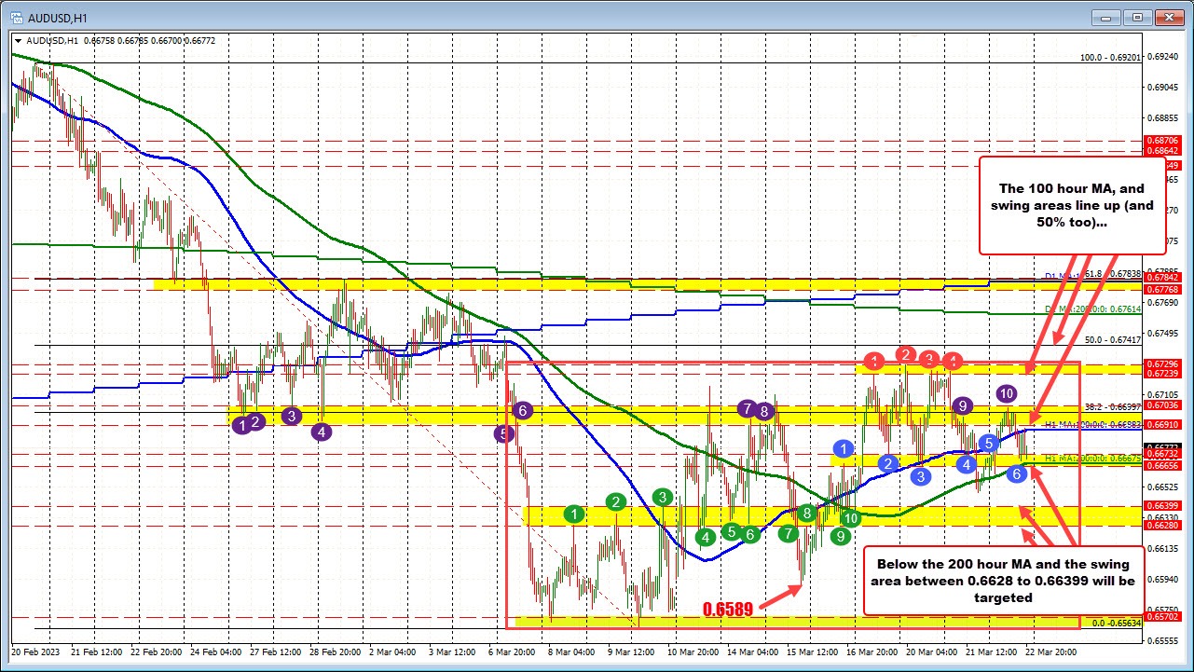Click the purple circled number 7 marker
The width and height of the screenshot is (1194, 672).
pyautogui.click(x=747, y=408)
